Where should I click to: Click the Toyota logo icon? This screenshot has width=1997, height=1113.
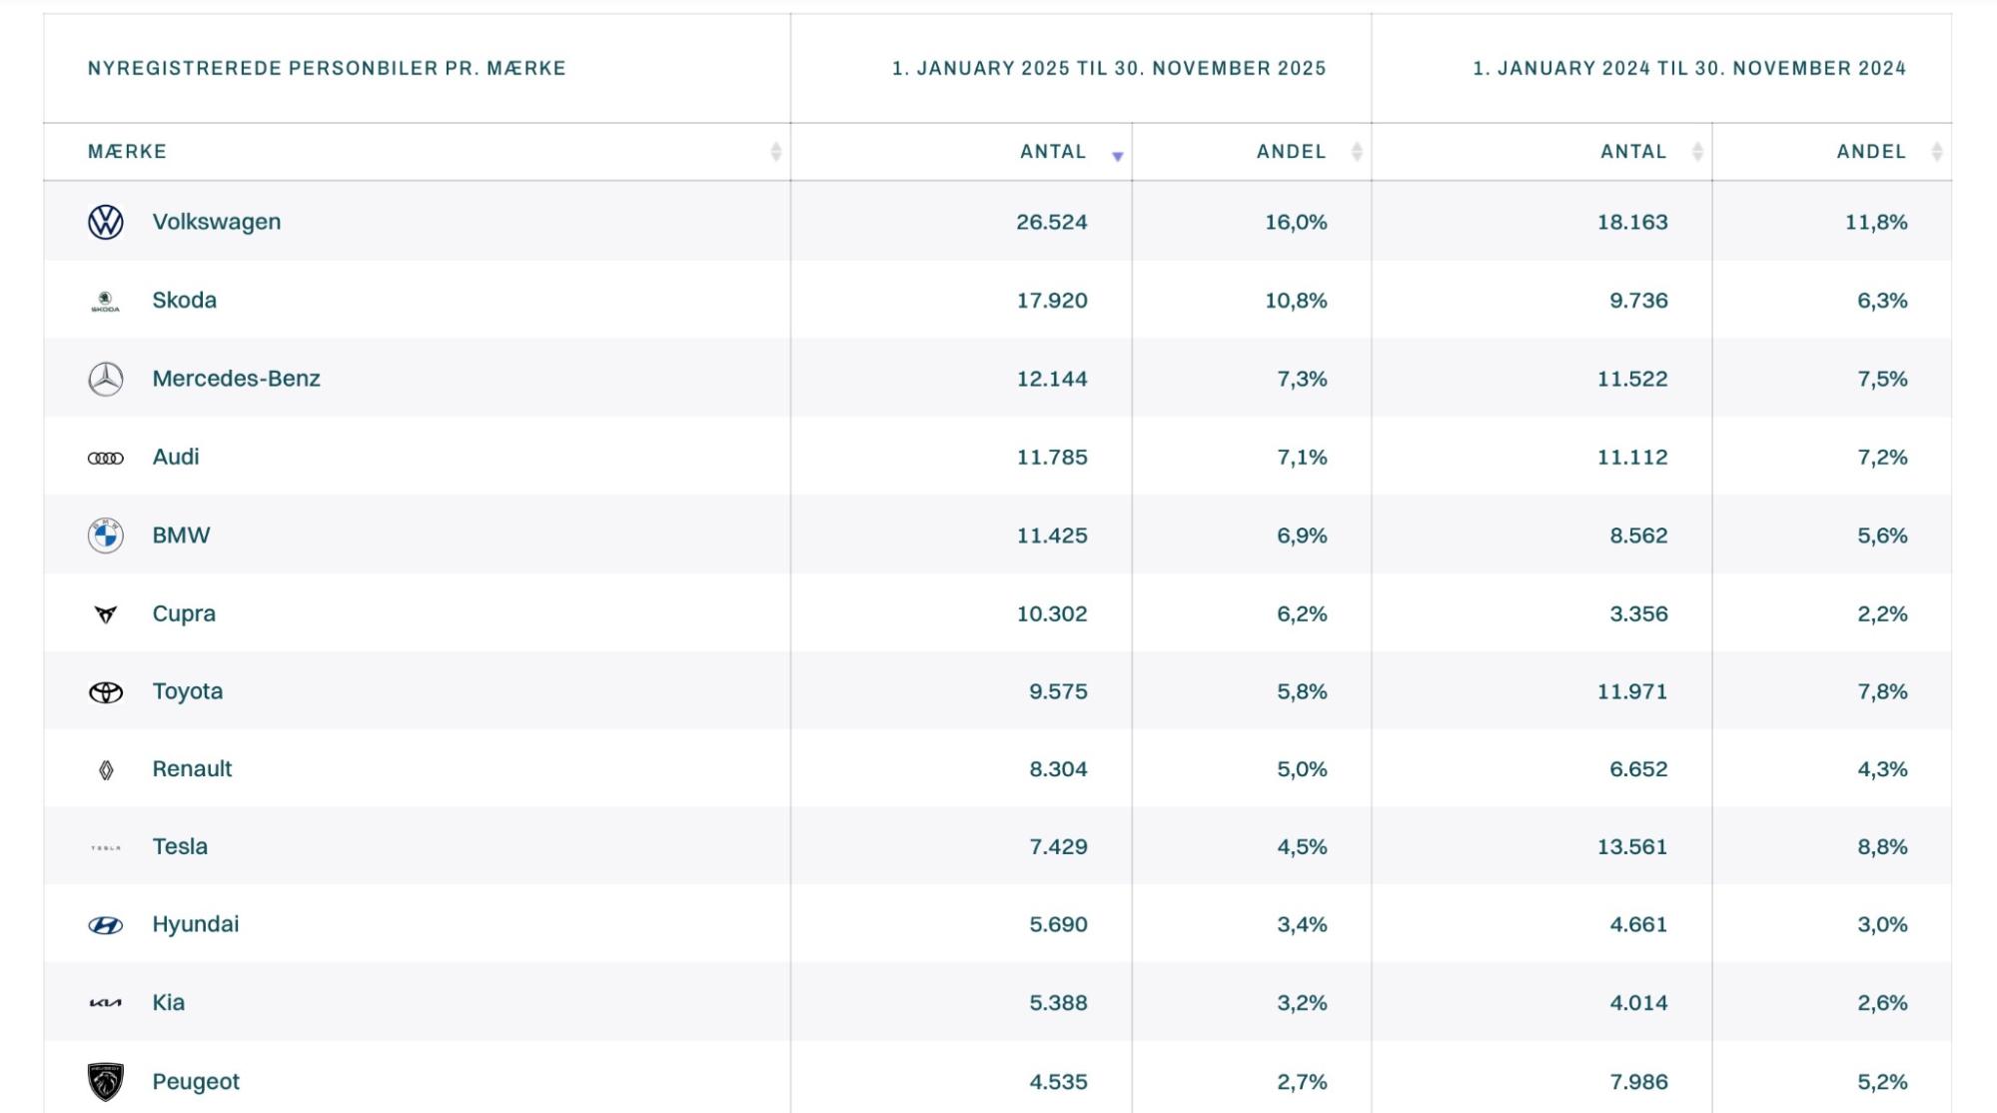(x=106, y=692)
